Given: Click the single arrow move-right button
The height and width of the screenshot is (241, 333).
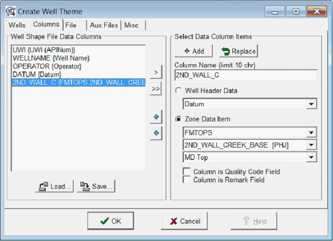Looking at the screenshot, I should (156, 72).
